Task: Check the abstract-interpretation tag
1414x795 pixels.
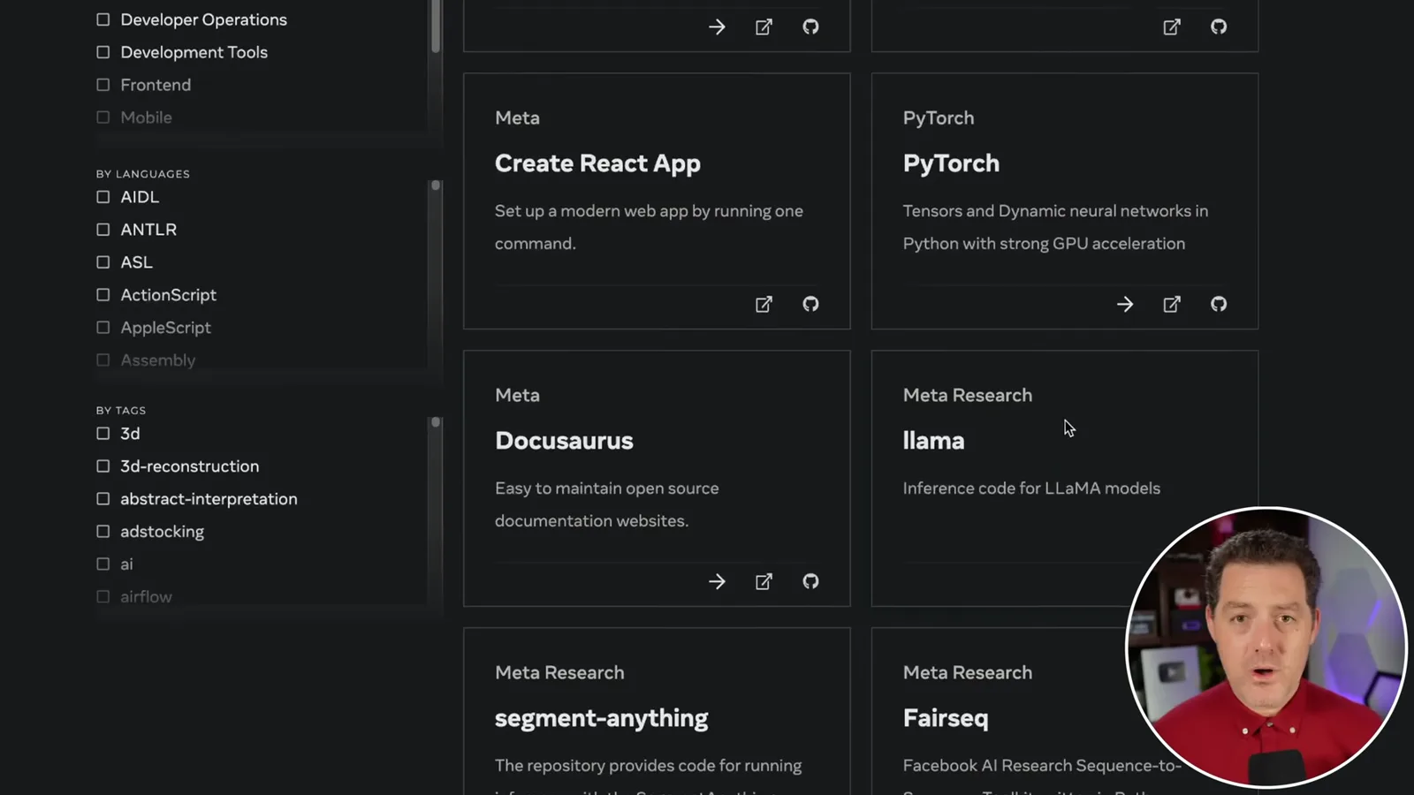Action: click(x=103, y=499)
